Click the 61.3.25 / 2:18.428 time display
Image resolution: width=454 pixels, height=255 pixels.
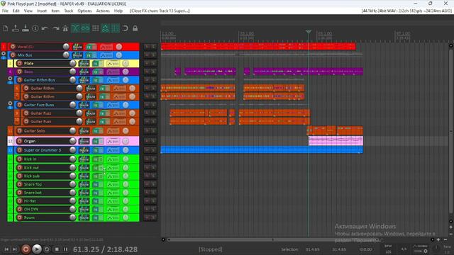105,249
